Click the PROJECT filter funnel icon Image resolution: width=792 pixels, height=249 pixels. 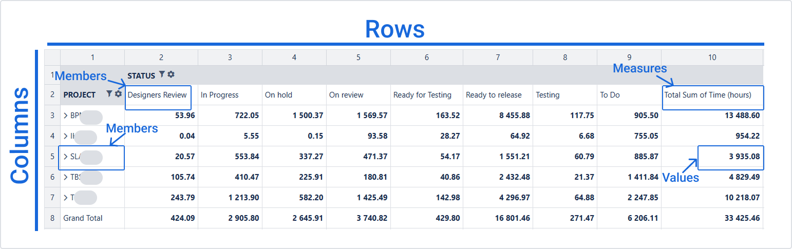(x=109, y=94)
